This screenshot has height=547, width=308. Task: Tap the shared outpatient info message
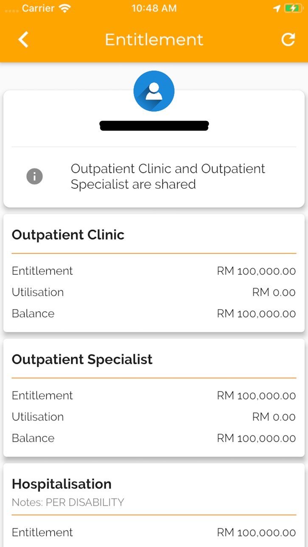click(168, 176)
